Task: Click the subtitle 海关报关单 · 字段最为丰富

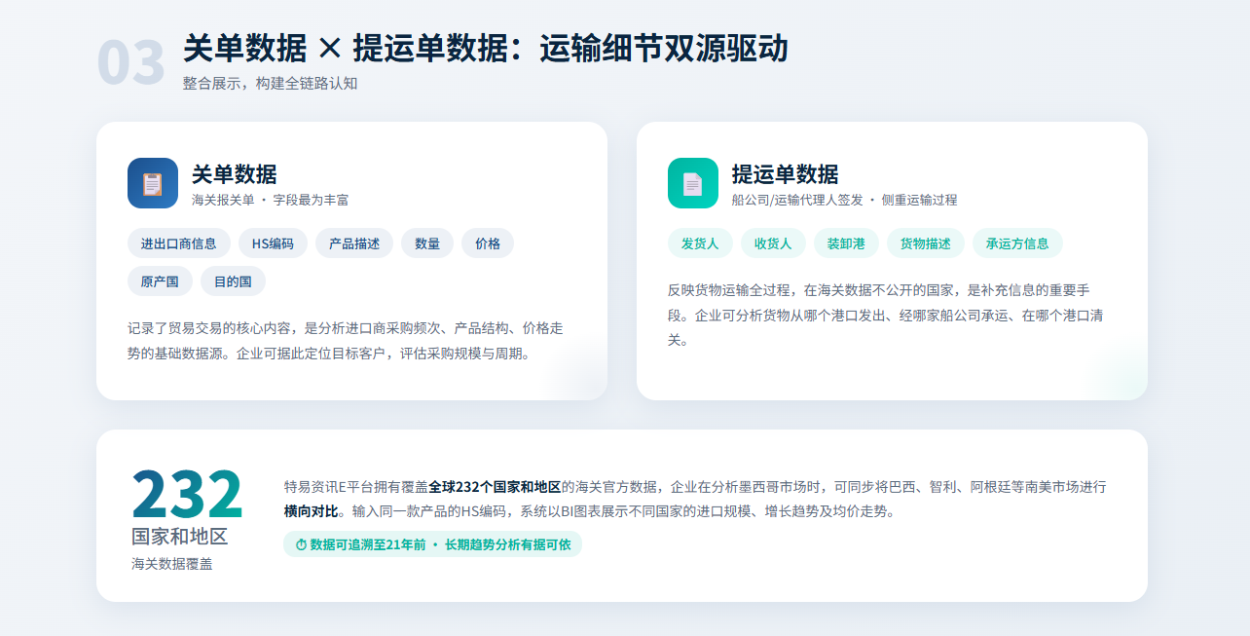Action: [x=270, y=200]
